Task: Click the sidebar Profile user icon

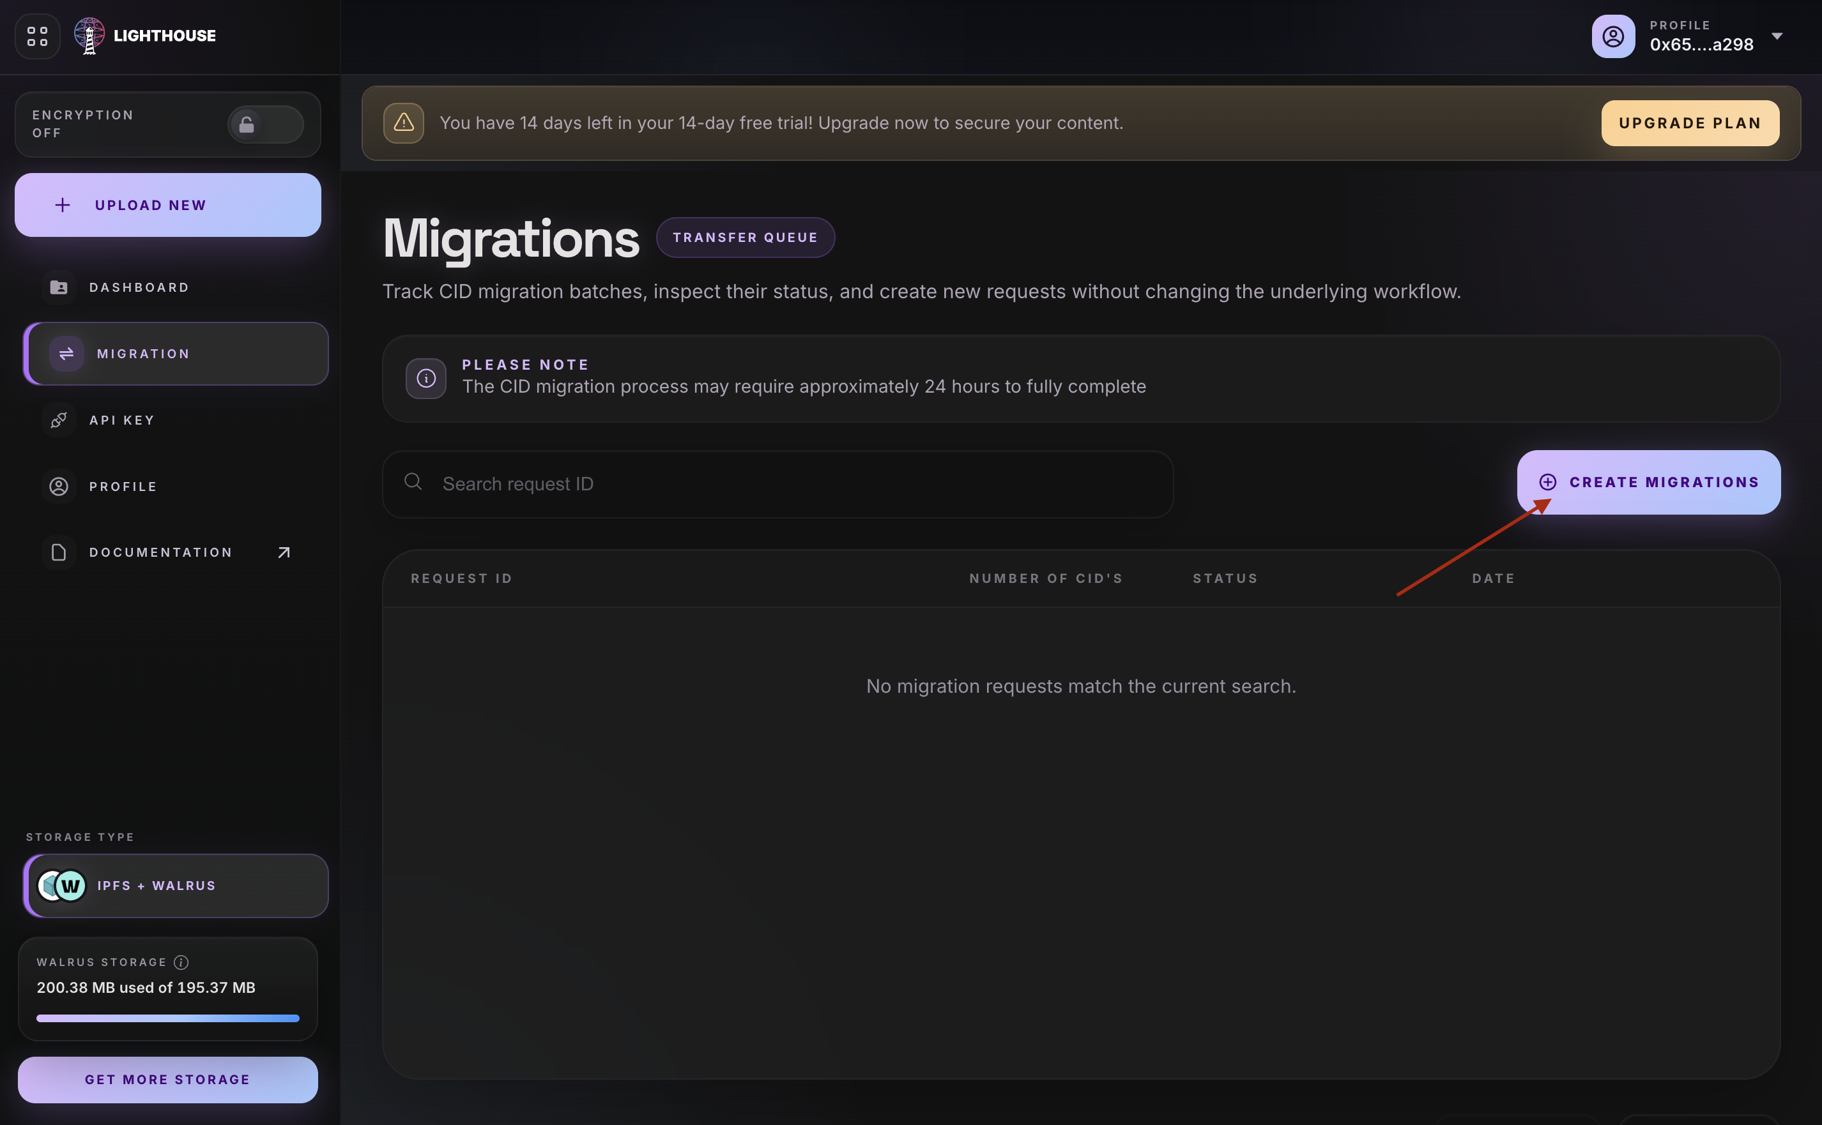Action: pyautogui.click(x=59, y=487)
